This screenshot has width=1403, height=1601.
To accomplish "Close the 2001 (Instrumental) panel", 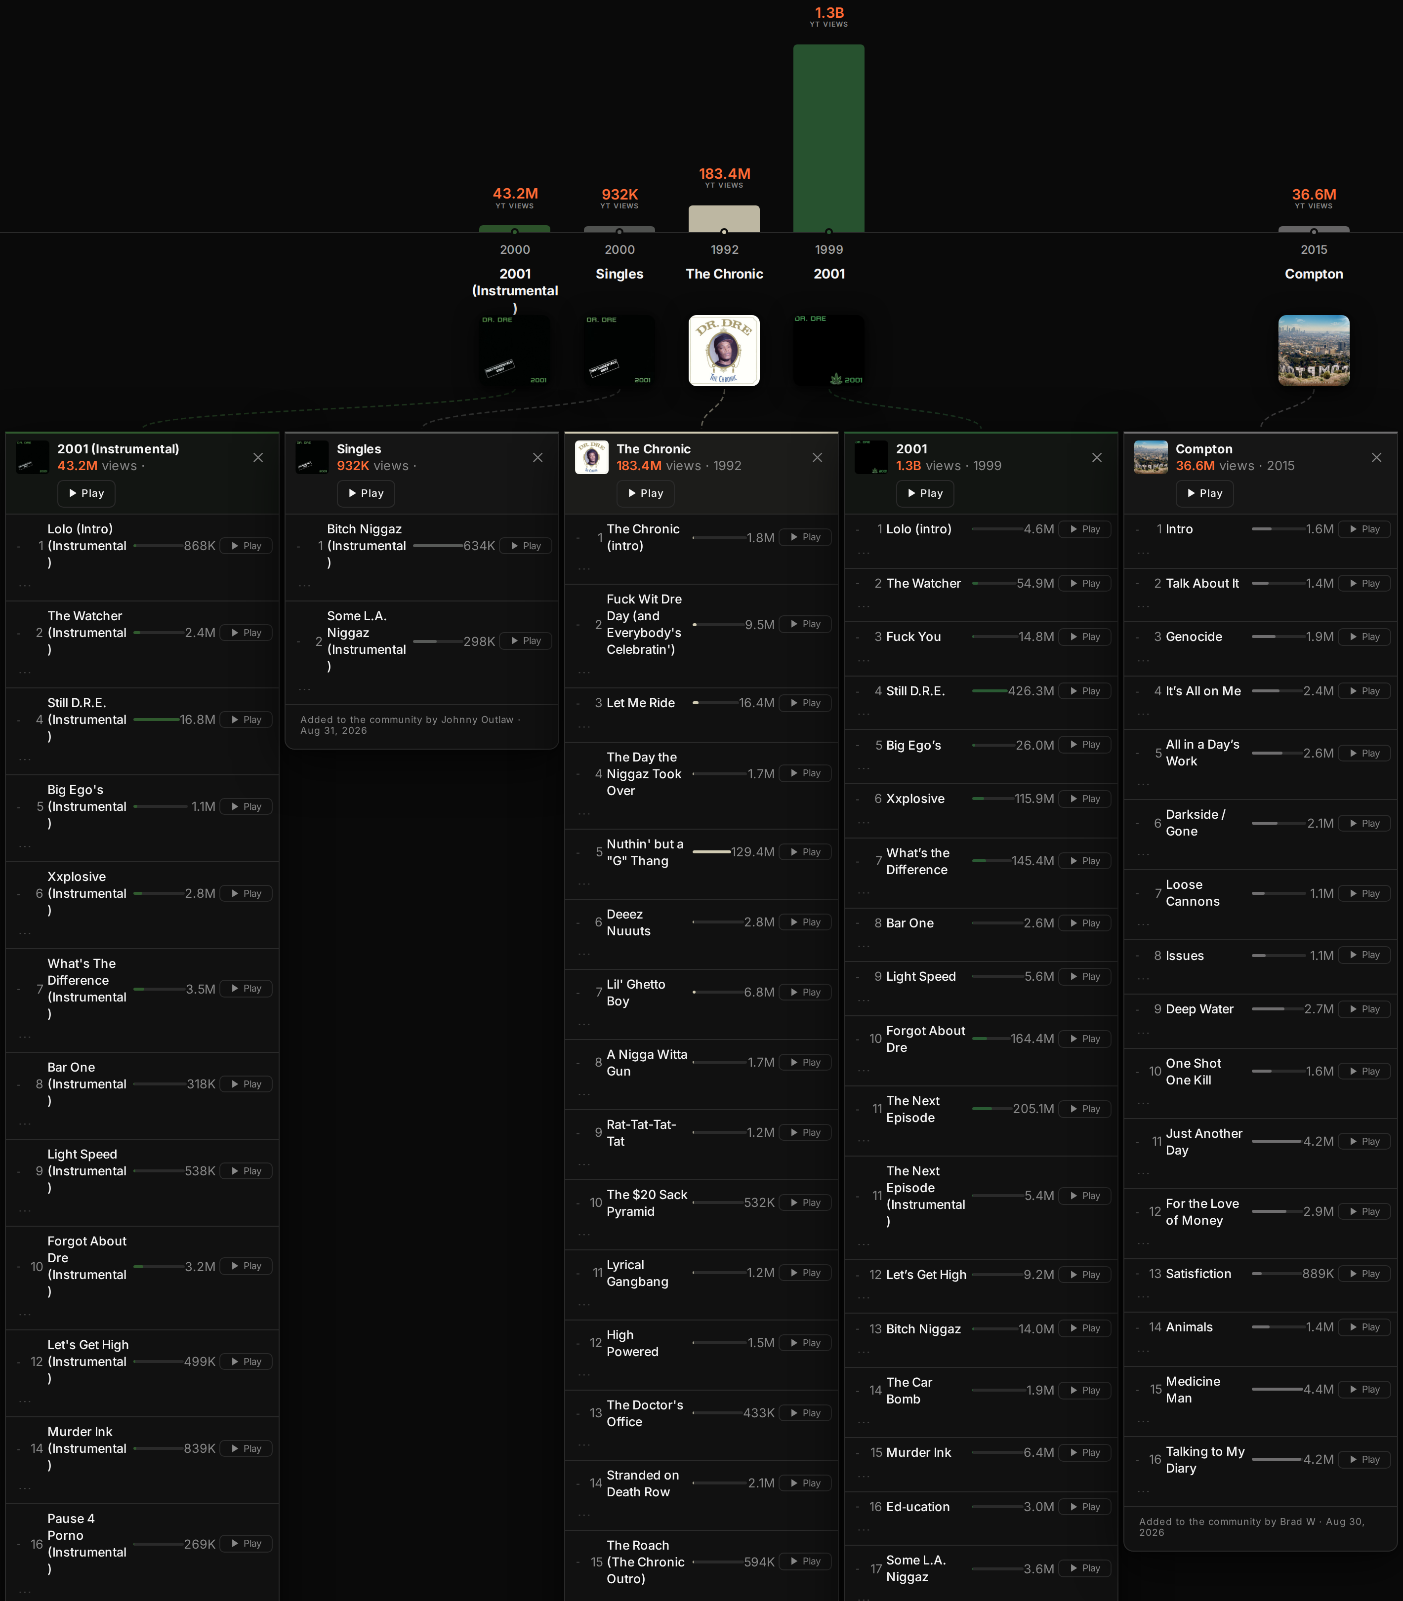I will [258, 458].
